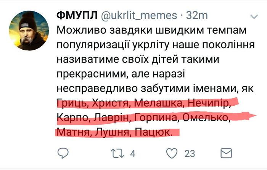Open the @ukrlit_memes handle link

click(x=139, y=15)
